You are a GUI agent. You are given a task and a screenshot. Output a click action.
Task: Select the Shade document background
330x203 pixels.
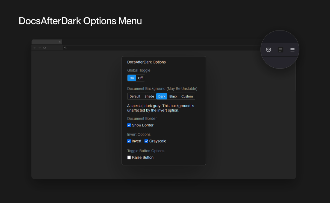(x=149, y=96)
